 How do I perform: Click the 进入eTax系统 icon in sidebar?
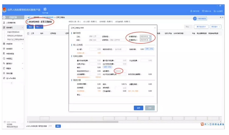pos(4,78)
